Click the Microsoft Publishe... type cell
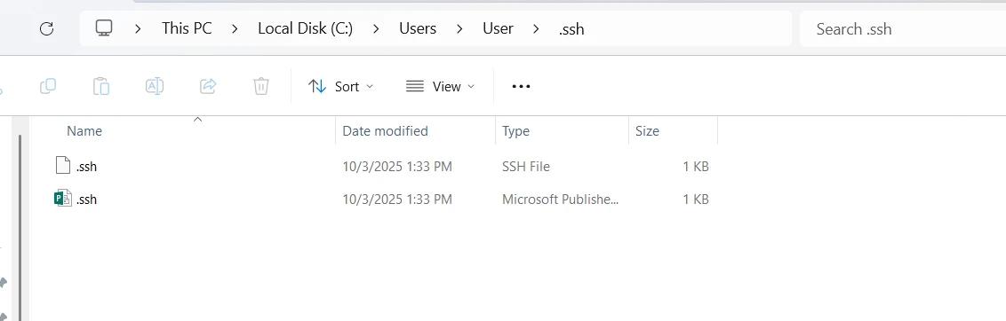 560,200
